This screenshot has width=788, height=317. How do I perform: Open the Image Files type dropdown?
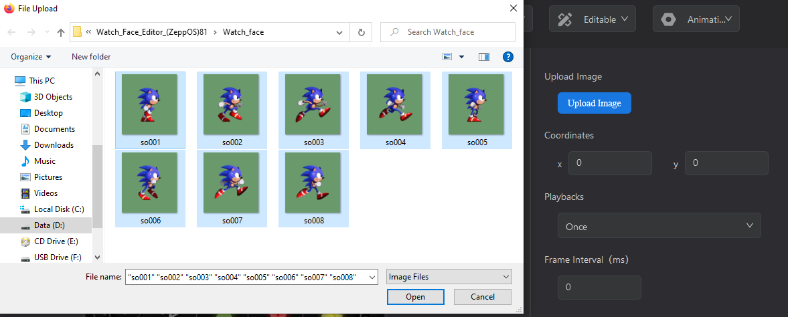point(449,277)
